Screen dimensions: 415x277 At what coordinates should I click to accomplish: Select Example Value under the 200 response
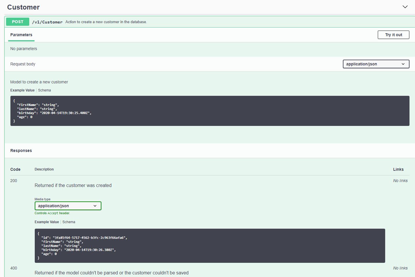tap(47, 222)
